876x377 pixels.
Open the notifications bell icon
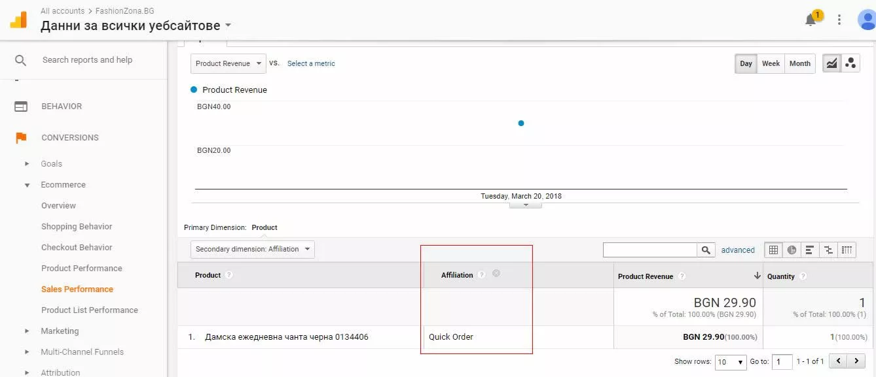click(x=811, y=20)
